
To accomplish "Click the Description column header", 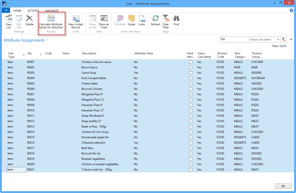I will (x=89, y=53).
